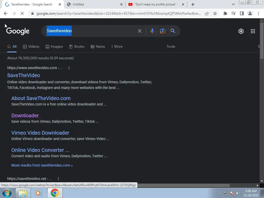Open the SaveTheVideo main result link

pos(23,75)
